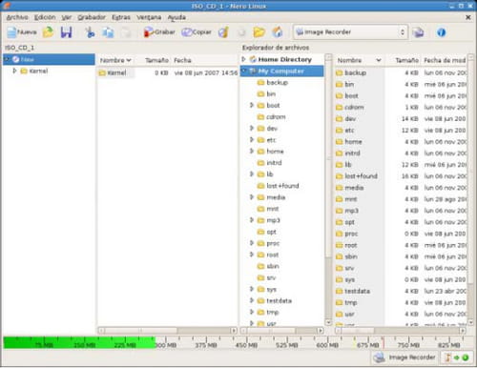
Task: Click the Grabar burn icon
Action: click(159, 32)
